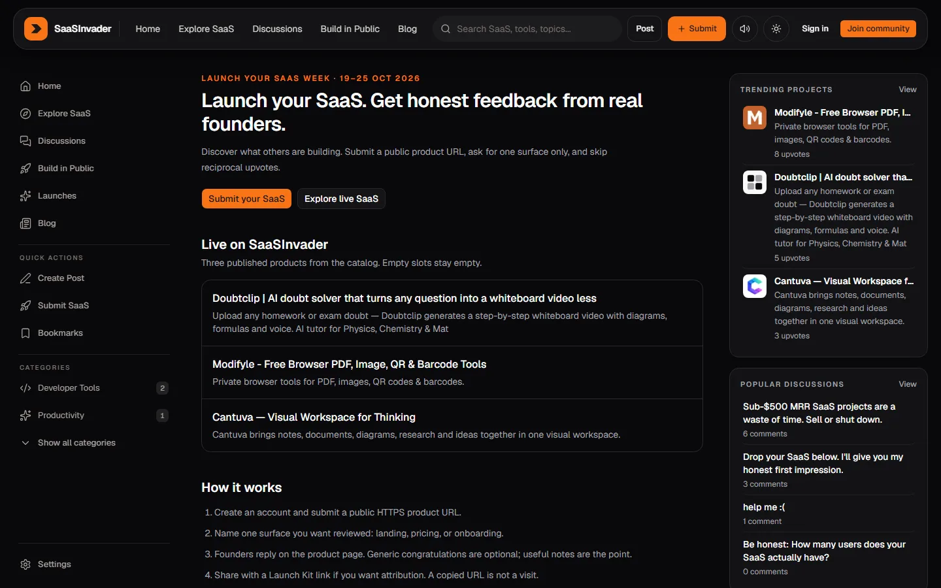Click the Build in Public rocket icon
Image resolution: width=941 pixels, height=588 pixels.
pos(25,169)
